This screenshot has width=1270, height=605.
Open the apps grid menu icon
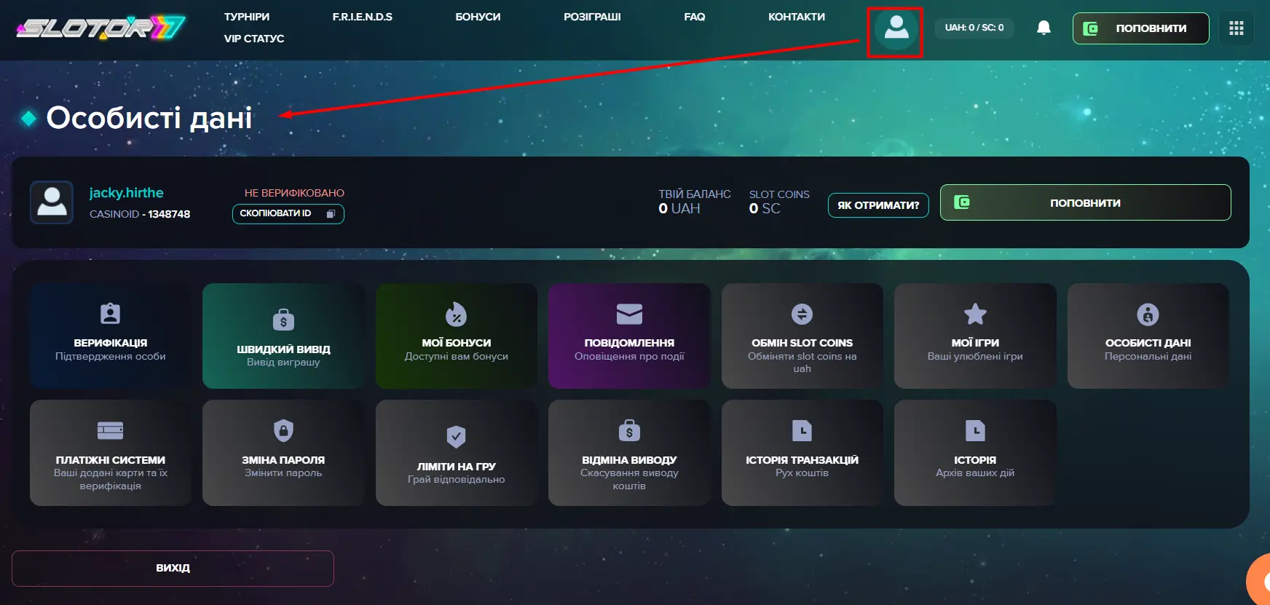click(1236, 28)
